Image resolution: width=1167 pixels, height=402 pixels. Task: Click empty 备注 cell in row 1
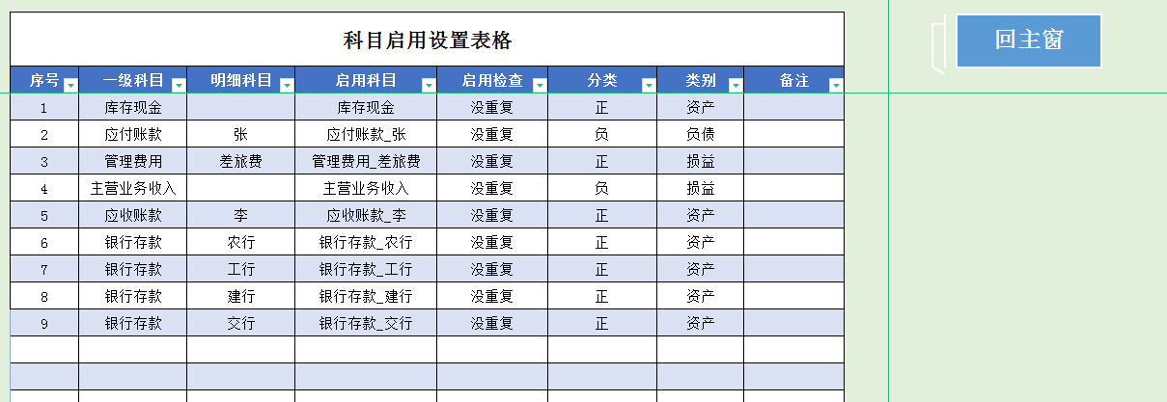pyautogui.click(x=794, y=107)
